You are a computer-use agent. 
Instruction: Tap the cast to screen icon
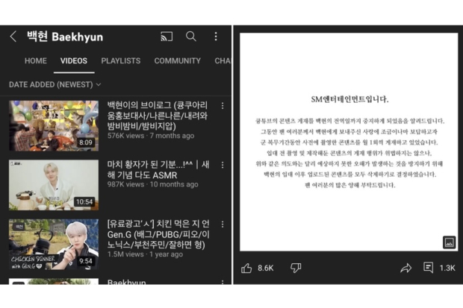click(x=167, y=37)
